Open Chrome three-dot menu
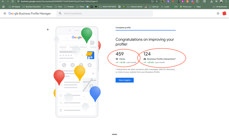This screenshot has width=229, height=136. tap(226, 1)
